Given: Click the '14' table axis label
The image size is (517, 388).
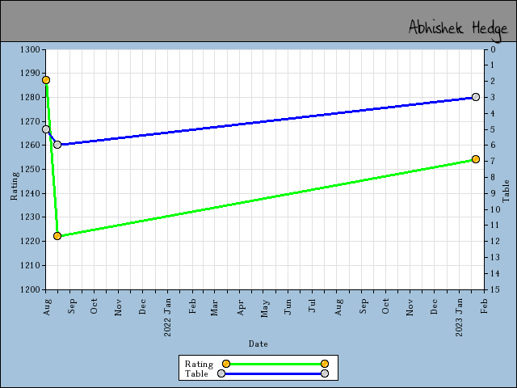Looking at the screenshot, I should [x=495, y=273].
